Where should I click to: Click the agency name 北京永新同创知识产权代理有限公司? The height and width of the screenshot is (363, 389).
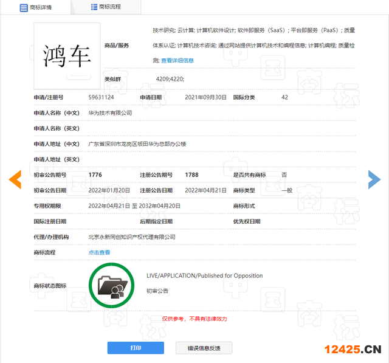coord(132,237)
